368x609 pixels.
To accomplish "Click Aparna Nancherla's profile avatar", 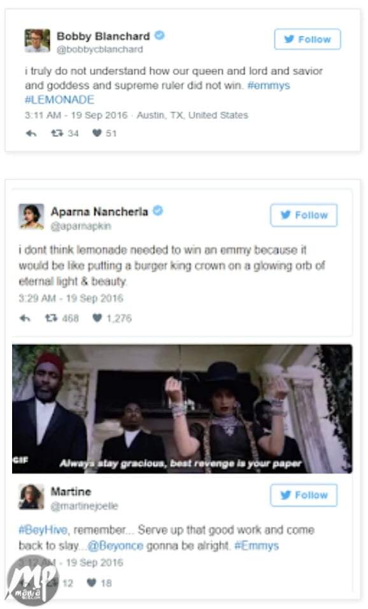I will point(31,216).
